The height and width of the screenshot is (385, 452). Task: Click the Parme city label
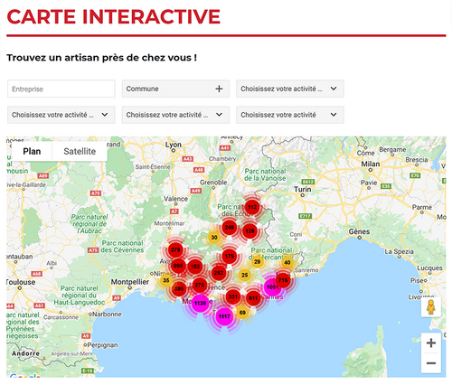point(422,207)
